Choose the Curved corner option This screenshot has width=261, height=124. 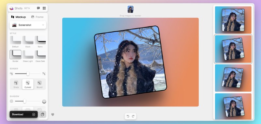point(28,84)
